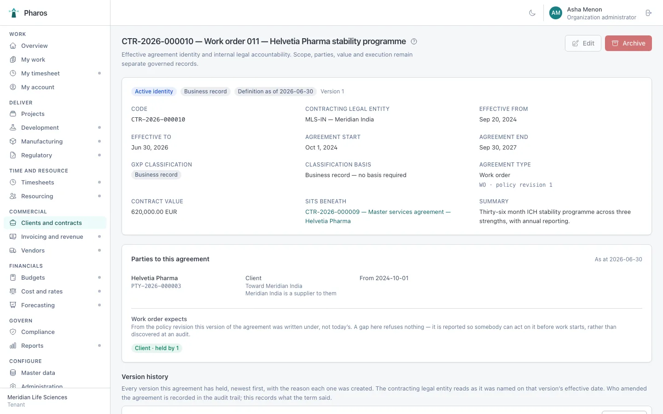The height and width of the screenshot is (414, 663).
Task: Select My timesheet clock icon
Action: pos(13,74)
